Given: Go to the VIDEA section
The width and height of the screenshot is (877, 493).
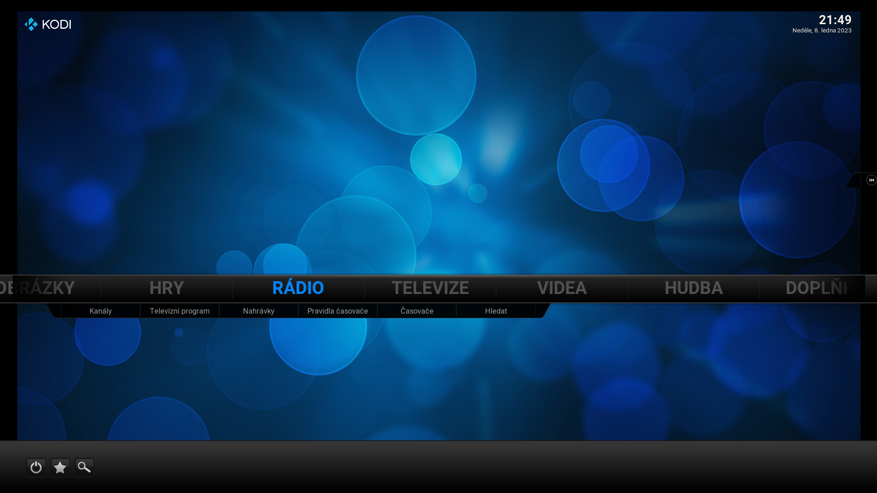Looking at the screenshot, I should point(561,288).
